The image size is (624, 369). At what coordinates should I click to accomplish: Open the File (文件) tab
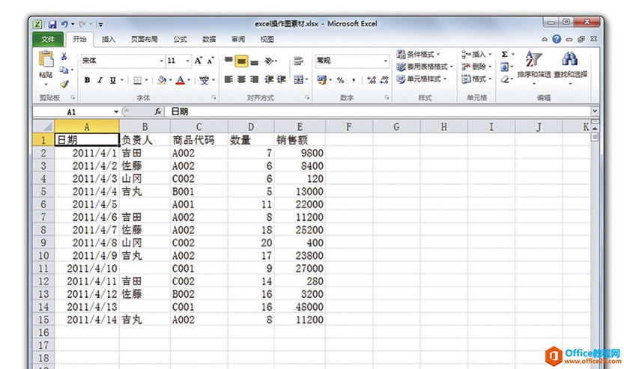(48, 39)
